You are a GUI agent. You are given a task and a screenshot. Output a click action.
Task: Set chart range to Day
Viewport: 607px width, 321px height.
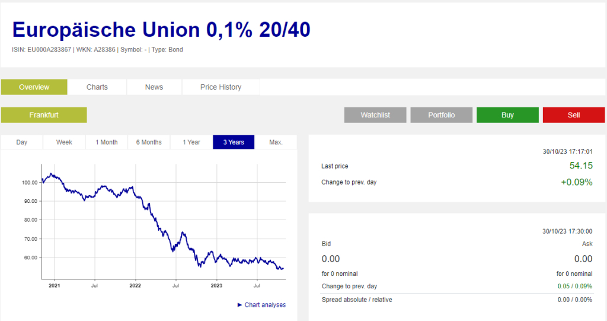click(x=22, y=142)
